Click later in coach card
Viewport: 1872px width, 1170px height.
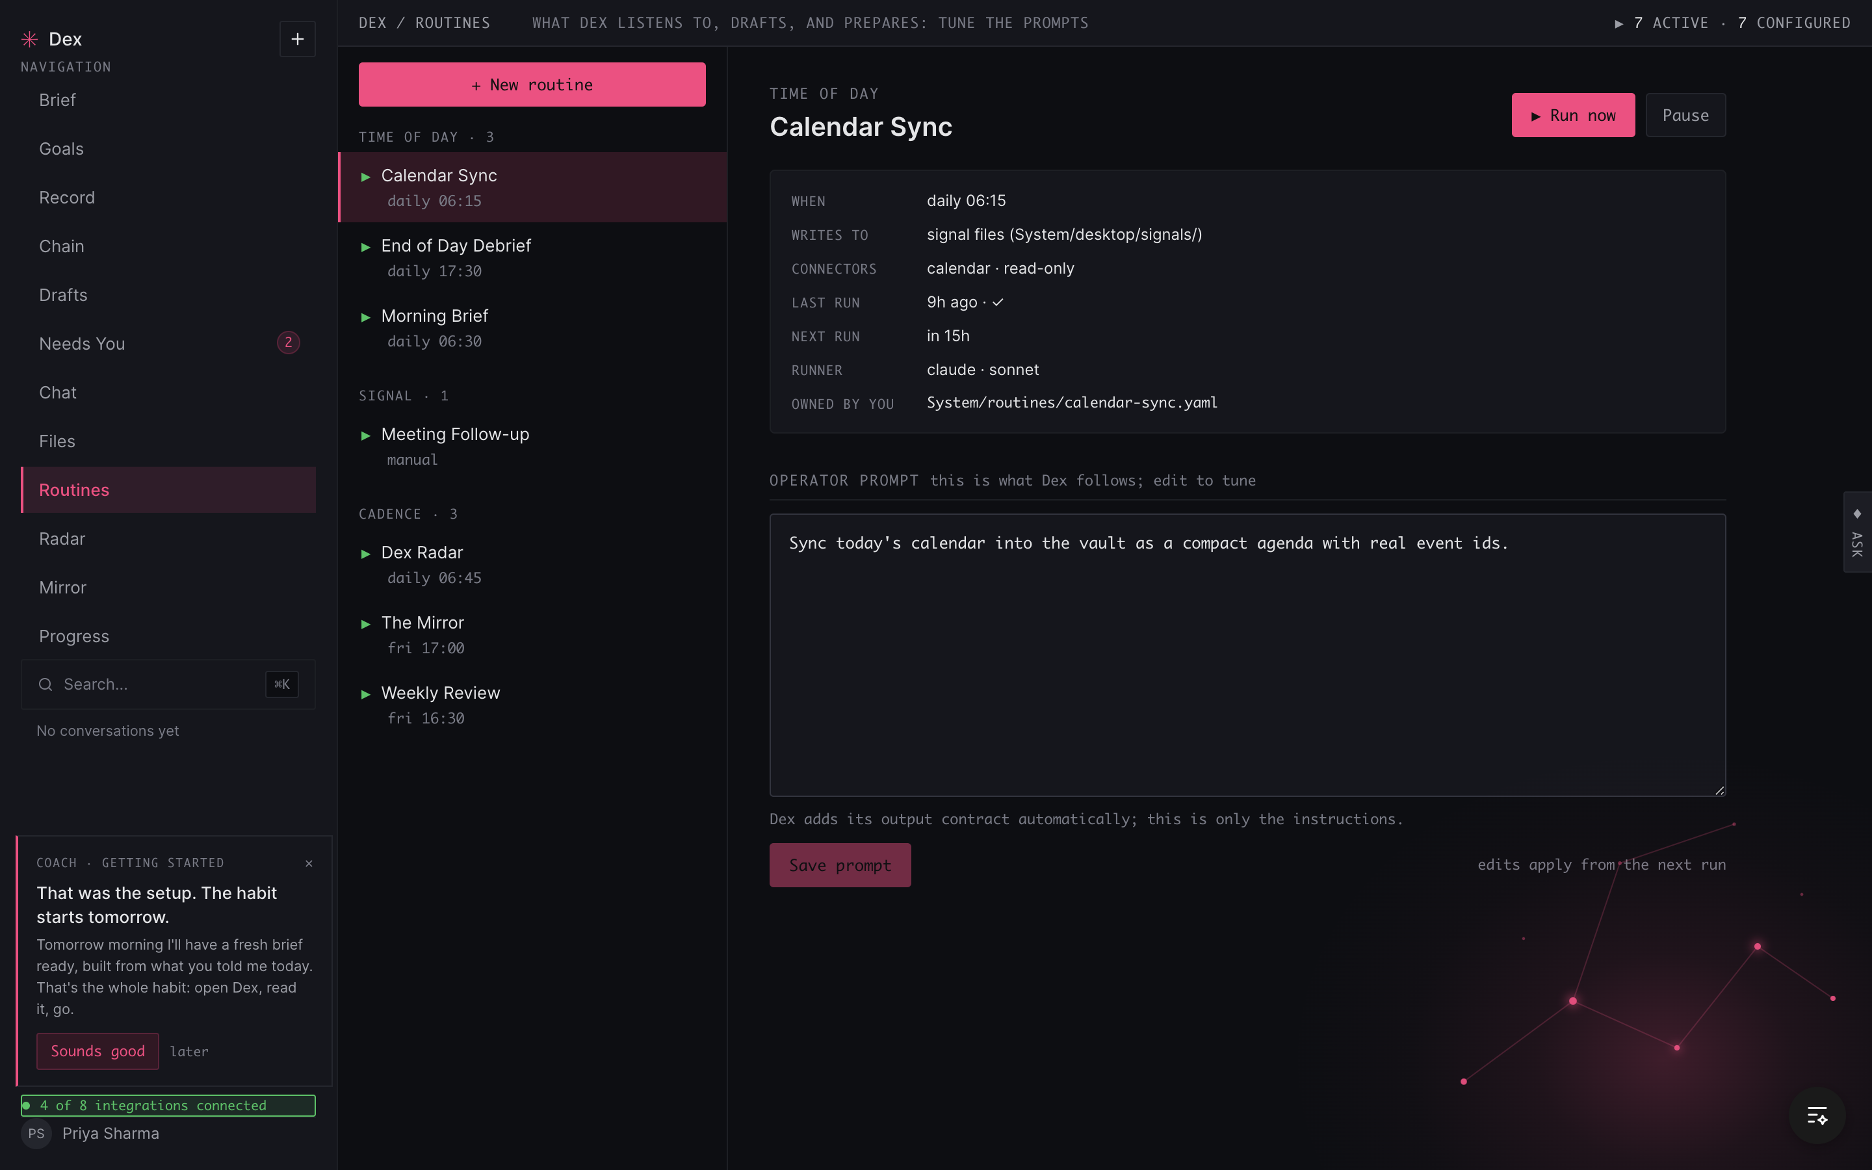point(190,1052)
